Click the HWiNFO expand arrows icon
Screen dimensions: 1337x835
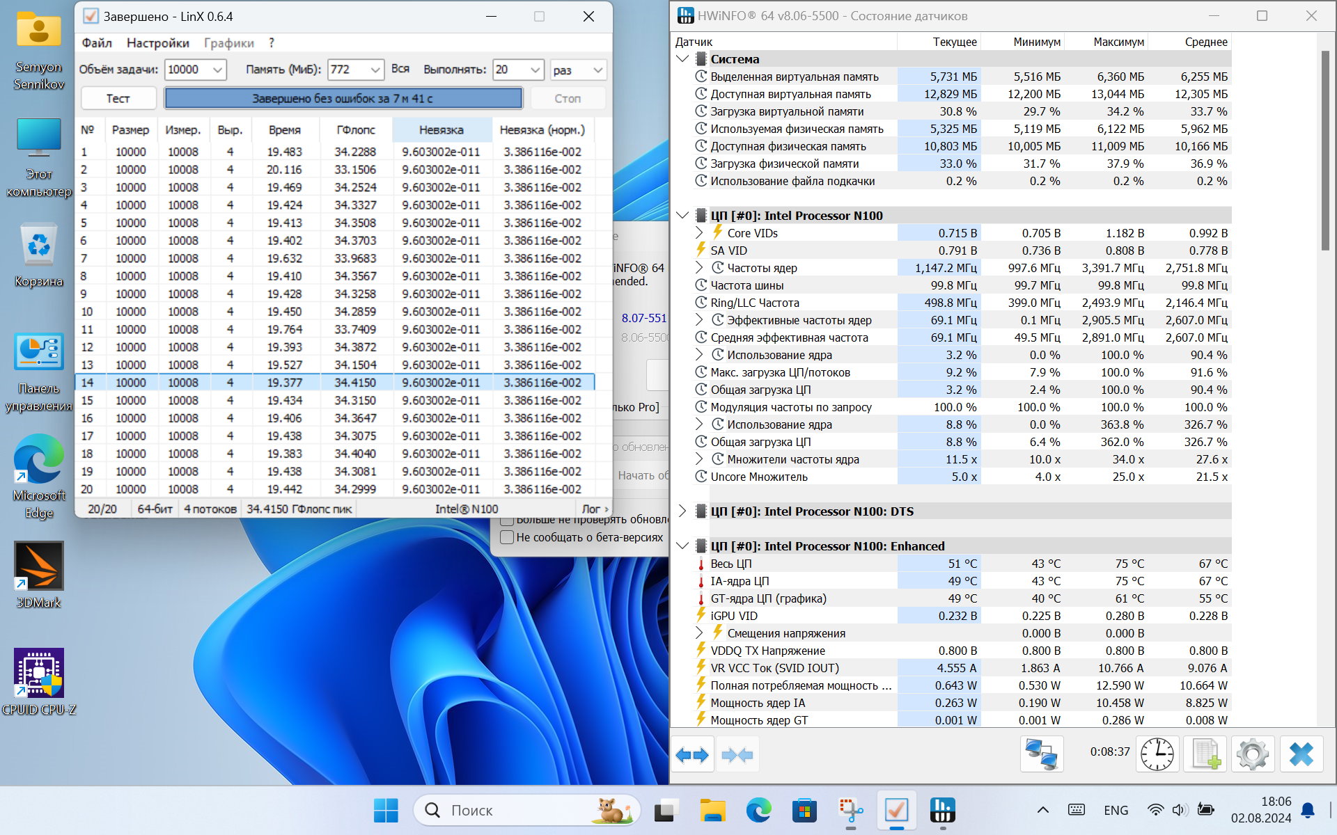pyautogui.click(x=691, y=755)
